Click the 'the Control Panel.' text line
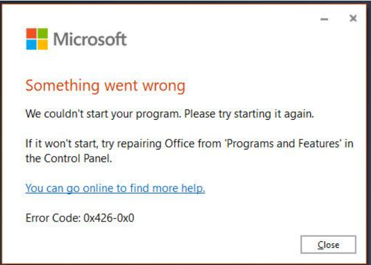 (x=69, y=158)
